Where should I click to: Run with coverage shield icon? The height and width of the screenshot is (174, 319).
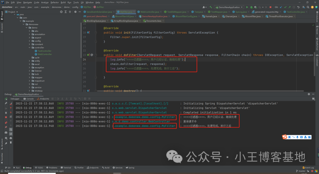tap(255, 7)
